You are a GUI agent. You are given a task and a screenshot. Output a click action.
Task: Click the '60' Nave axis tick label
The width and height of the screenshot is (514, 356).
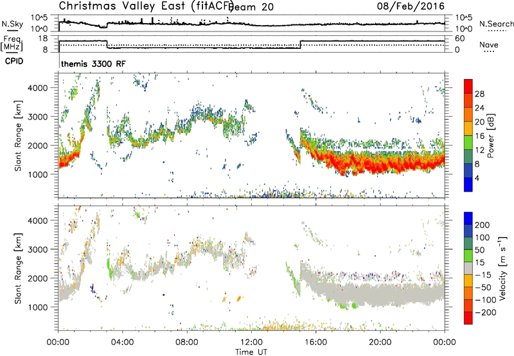[460, 39]
